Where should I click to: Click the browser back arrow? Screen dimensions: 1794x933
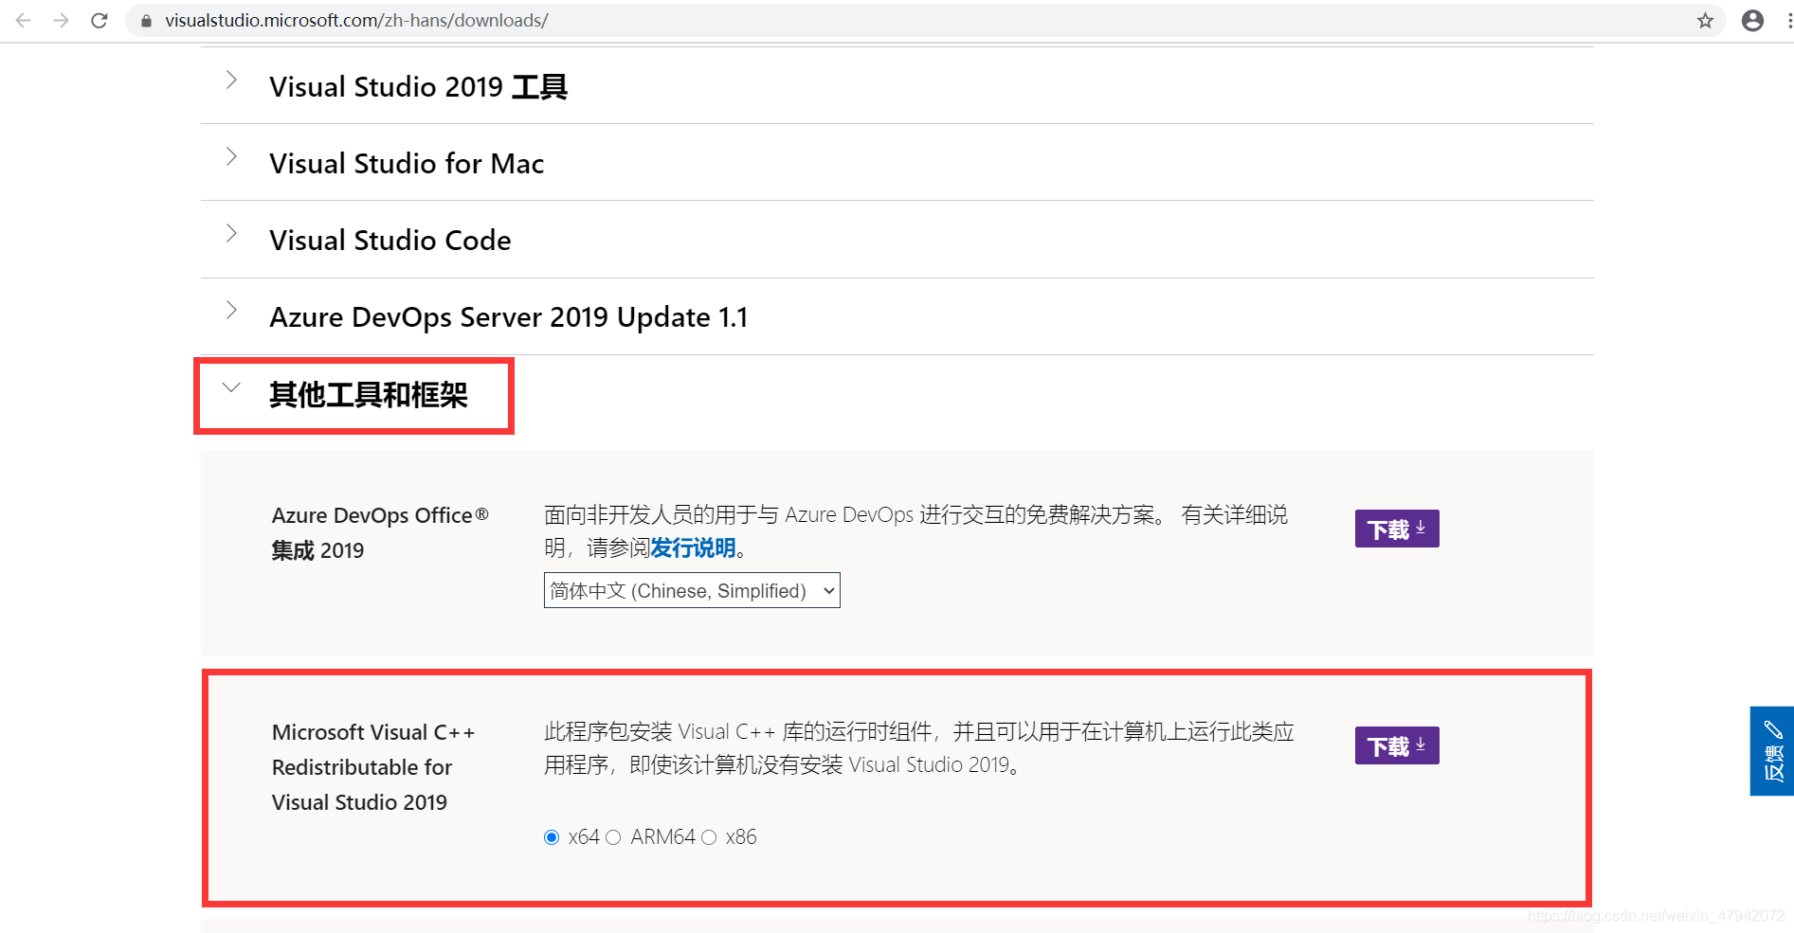tap(24, 20)
